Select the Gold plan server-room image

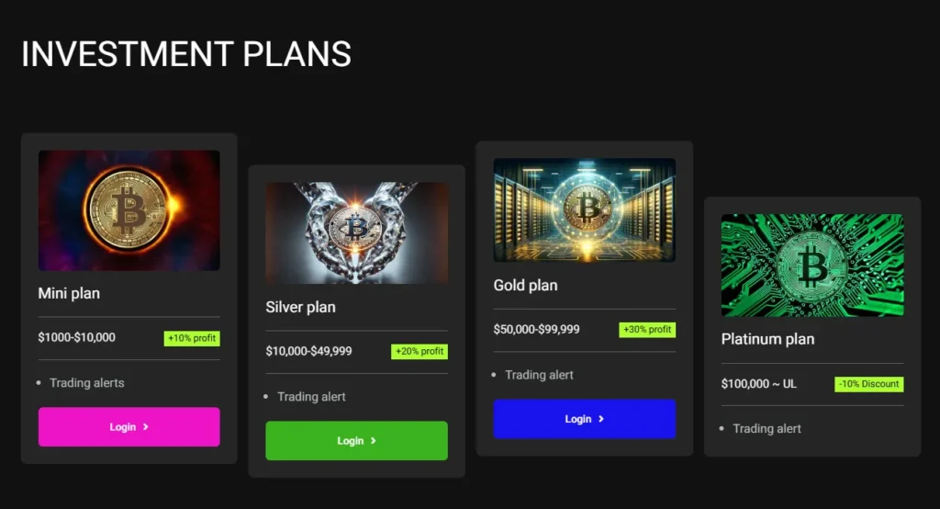584,209
